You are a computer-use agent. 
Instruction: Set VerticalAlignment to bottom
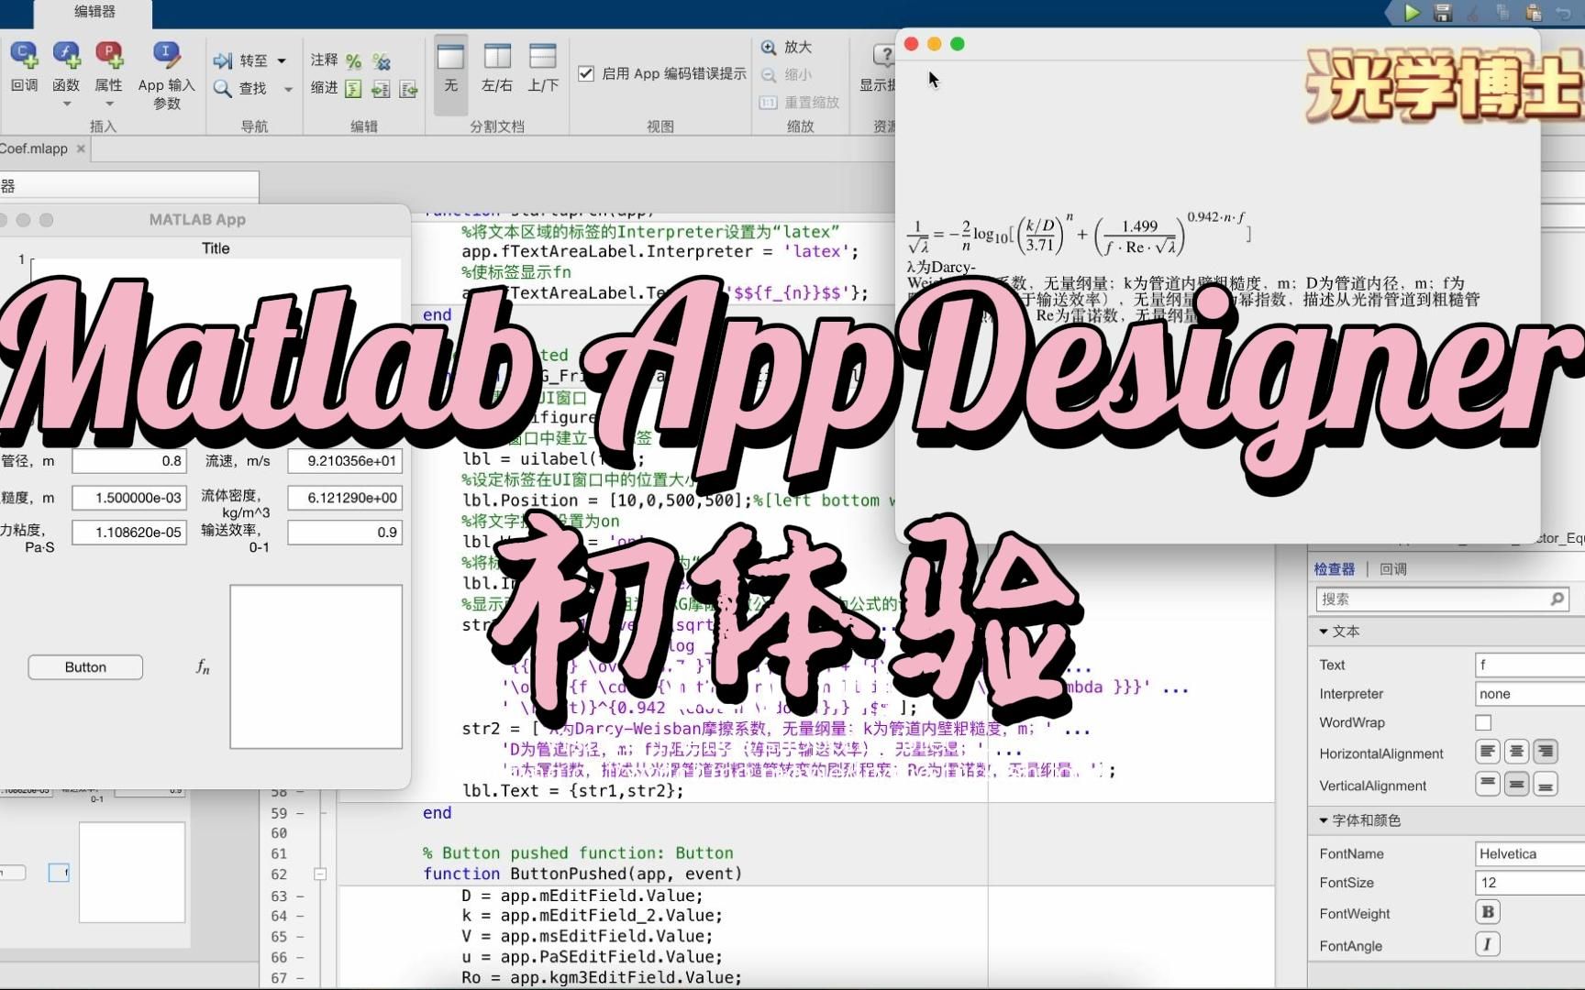click(1546, 784)
